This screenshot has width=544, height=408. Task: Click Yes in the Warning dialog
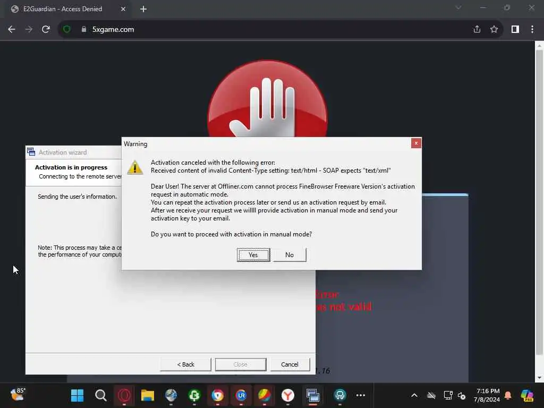[253, 255]
